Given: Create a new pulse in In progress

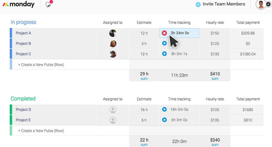Looking at the screenshot, I should (x=41, y=64).
